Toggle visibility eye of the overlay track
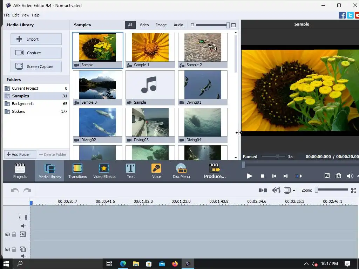359x269 pixels. click(7, 249)
